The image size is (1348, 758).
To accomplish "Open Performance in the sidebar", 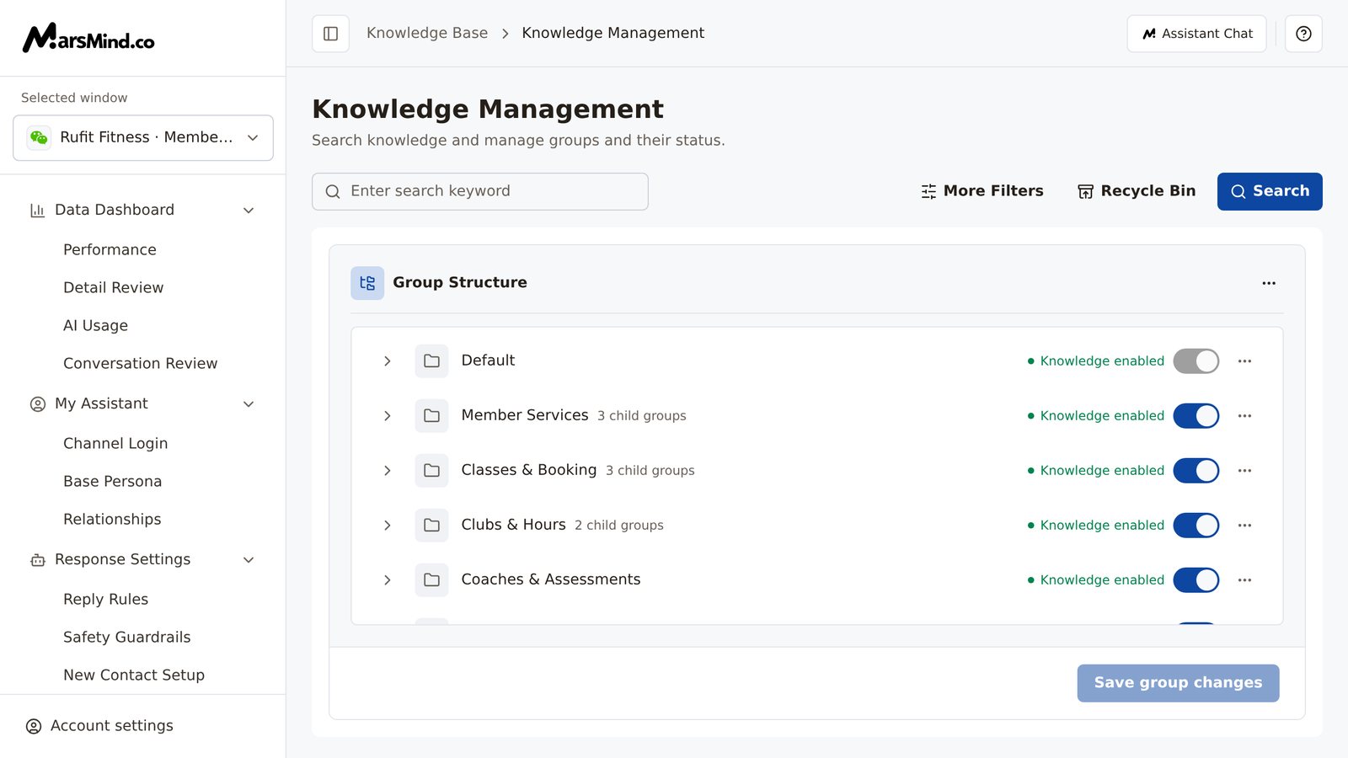I will click(x=110, y=250).
